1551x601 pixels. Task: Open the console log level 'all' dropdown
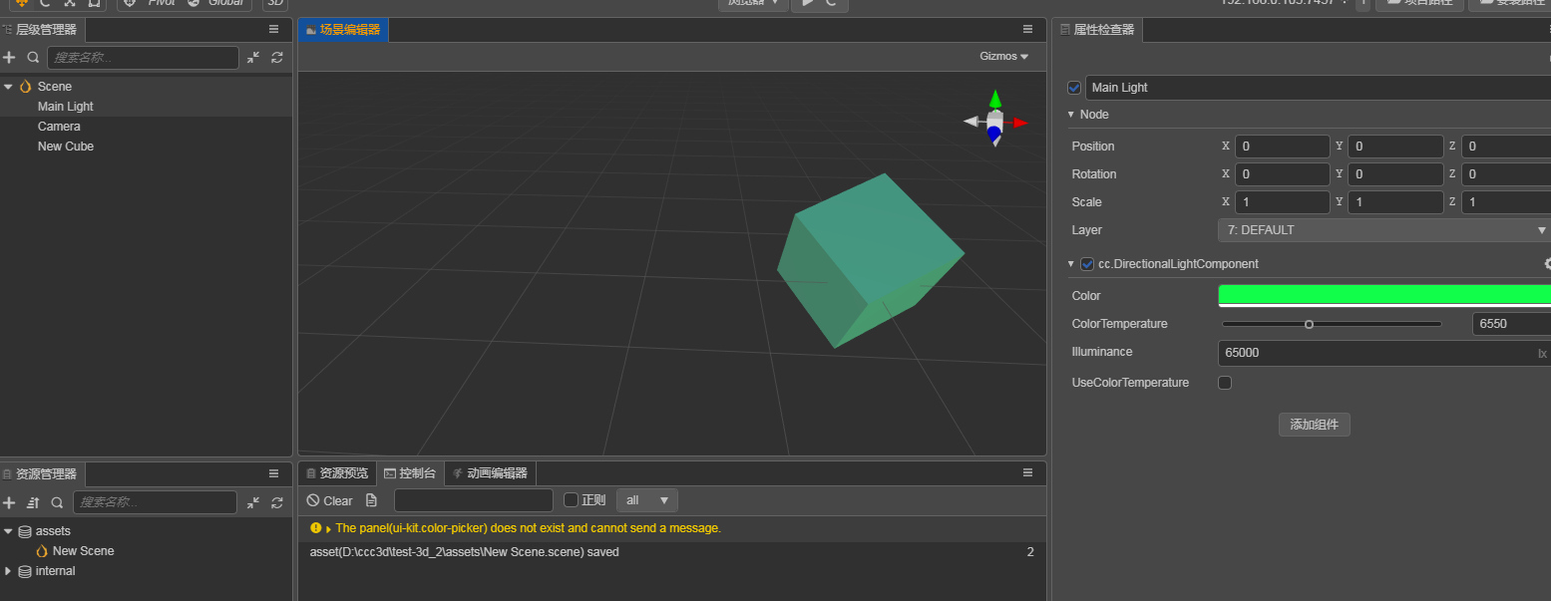(x=647, y=500)
